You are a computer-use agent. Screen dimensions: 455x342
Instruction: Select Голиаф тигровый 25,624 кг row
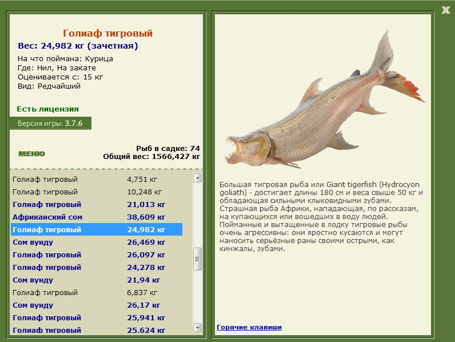(x=97, y=330)
